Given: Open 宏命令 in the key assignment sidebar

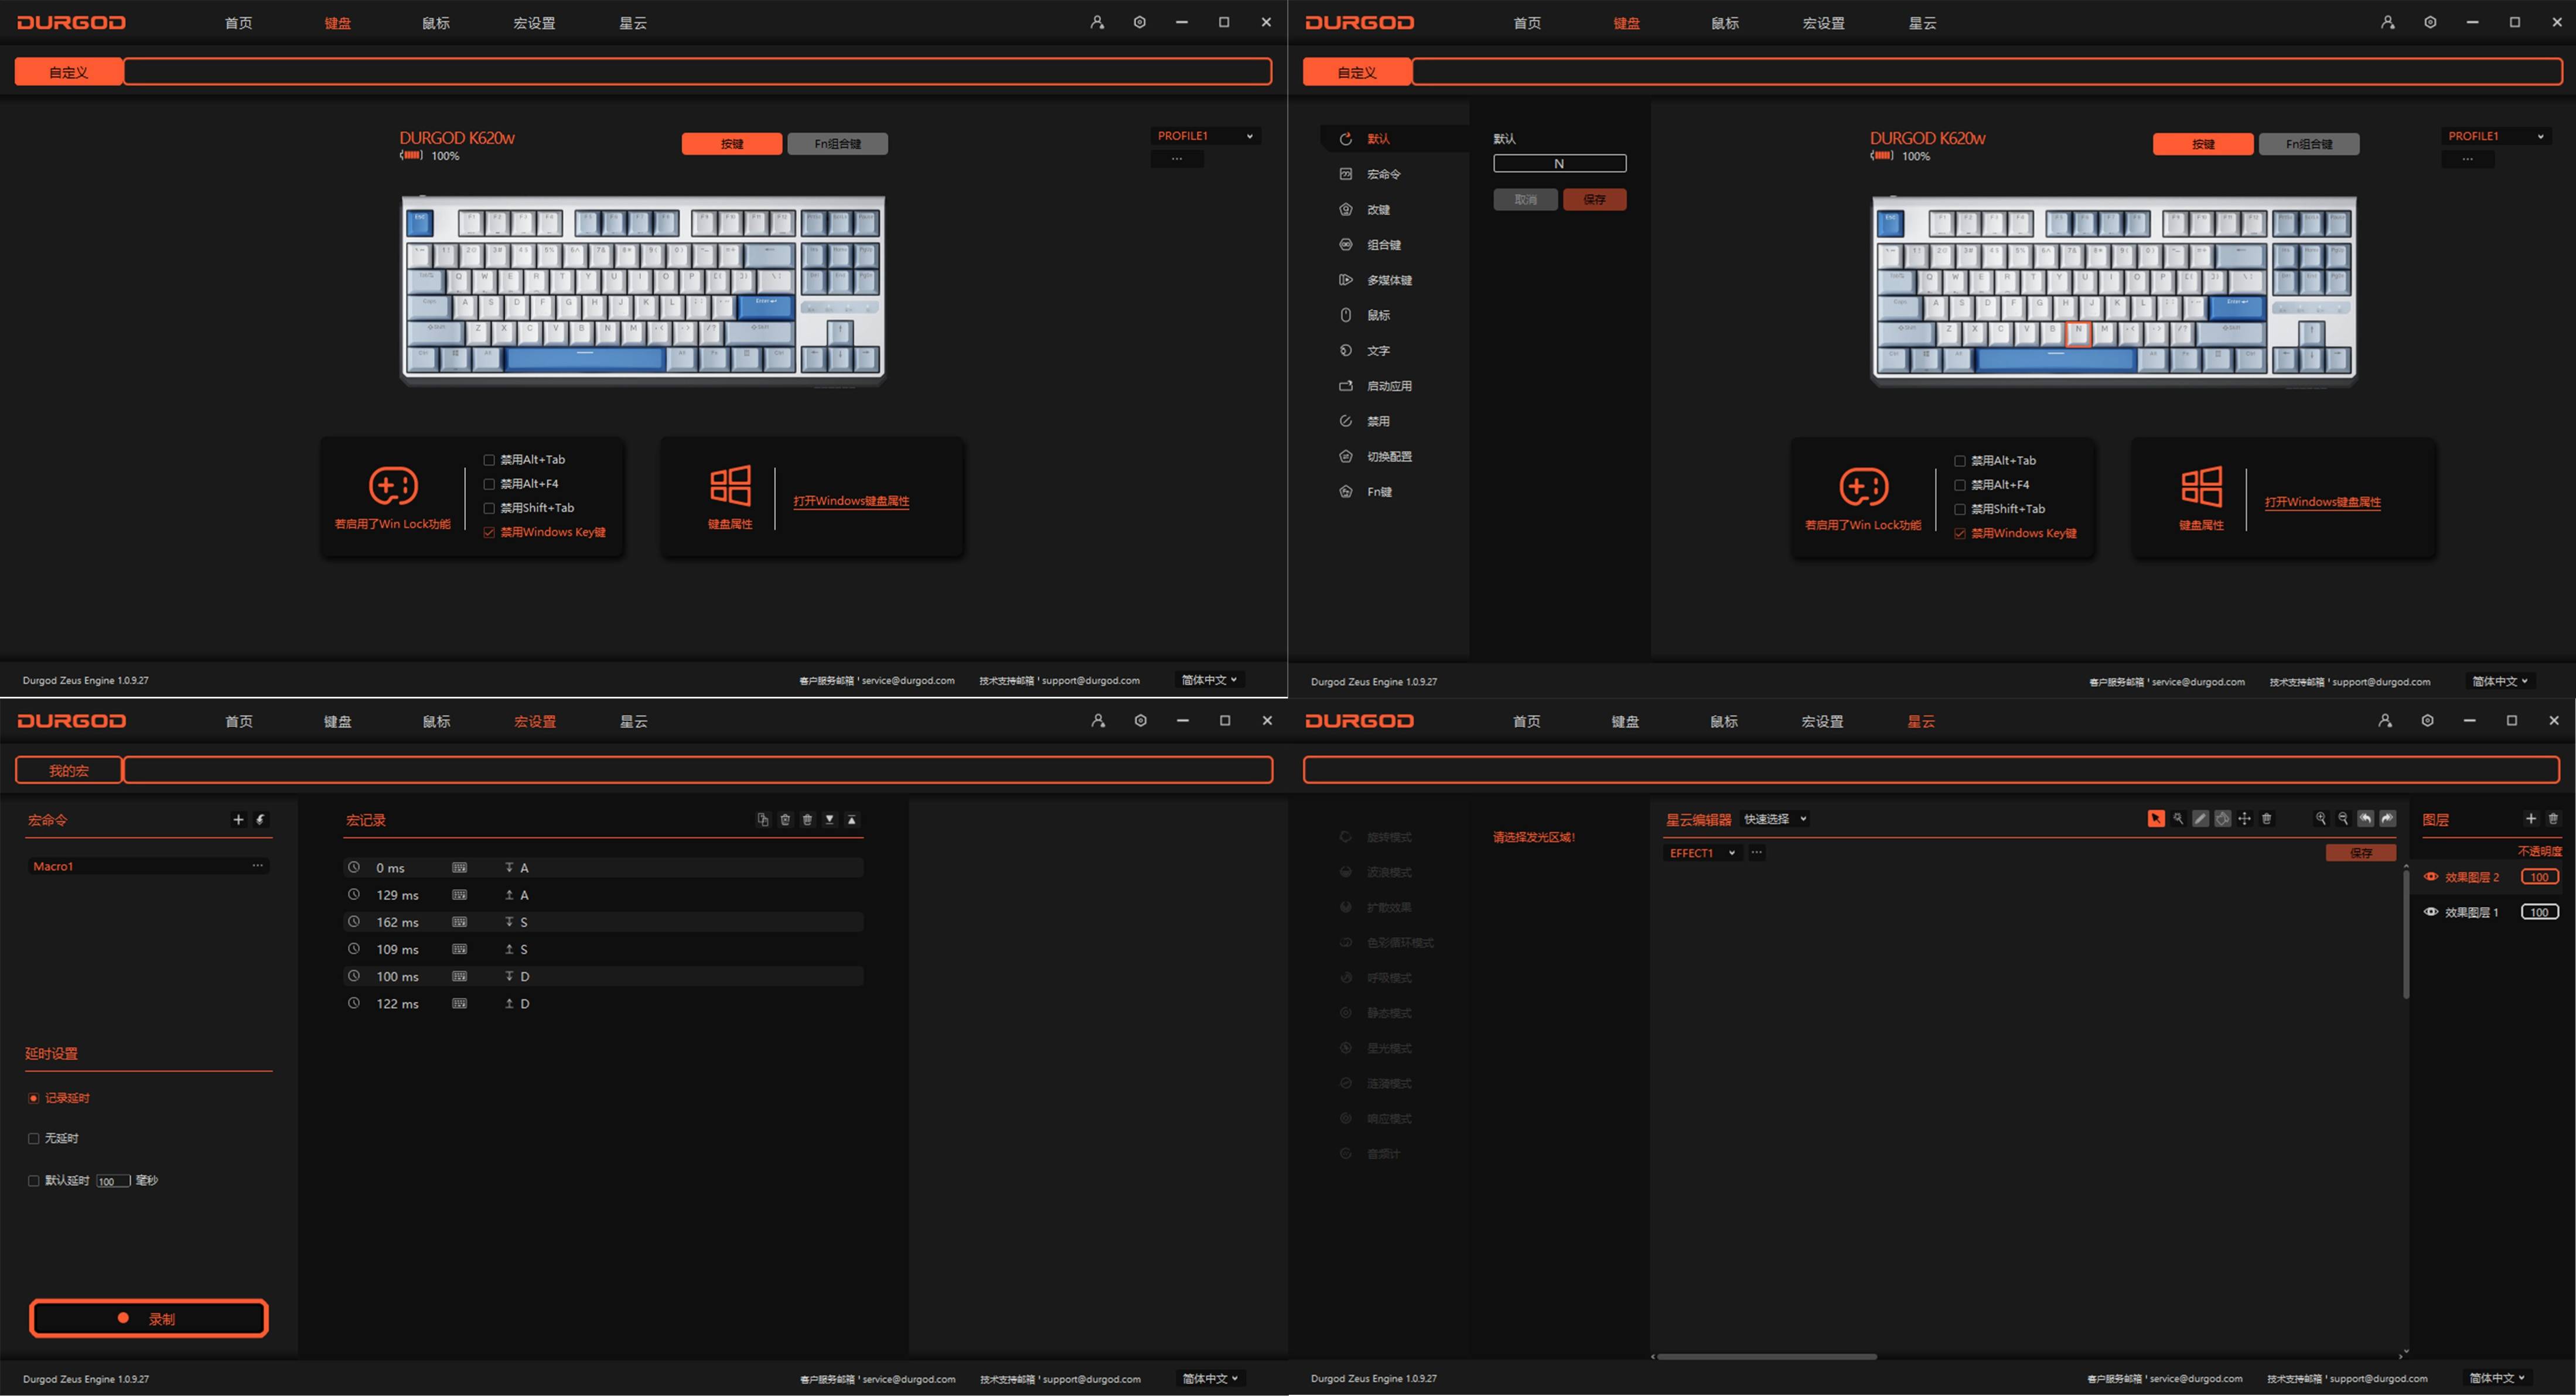Looking at the screenshot, I should pyautogui.click(x=1384, y=174).
